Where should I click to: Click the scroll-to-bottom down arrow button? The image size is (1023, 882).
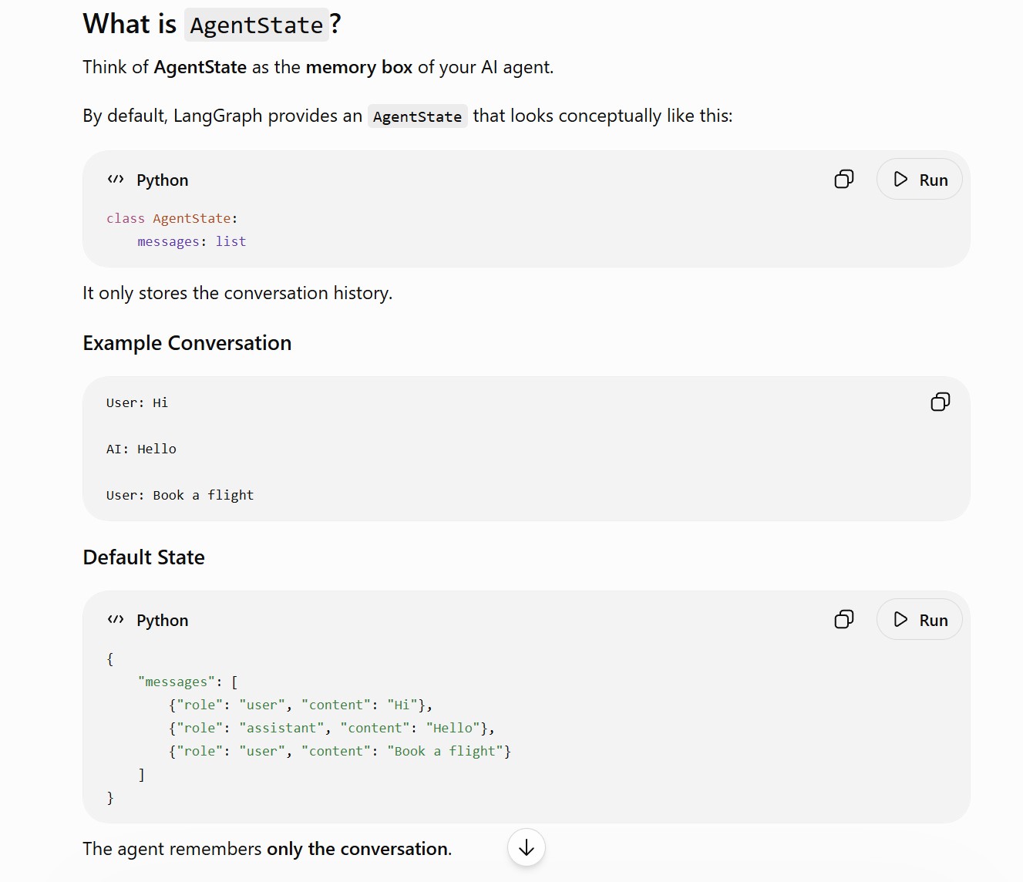(527, 848)
